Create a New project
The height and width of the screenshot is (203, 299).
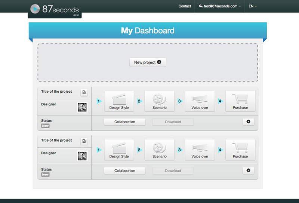pos(148,62)
